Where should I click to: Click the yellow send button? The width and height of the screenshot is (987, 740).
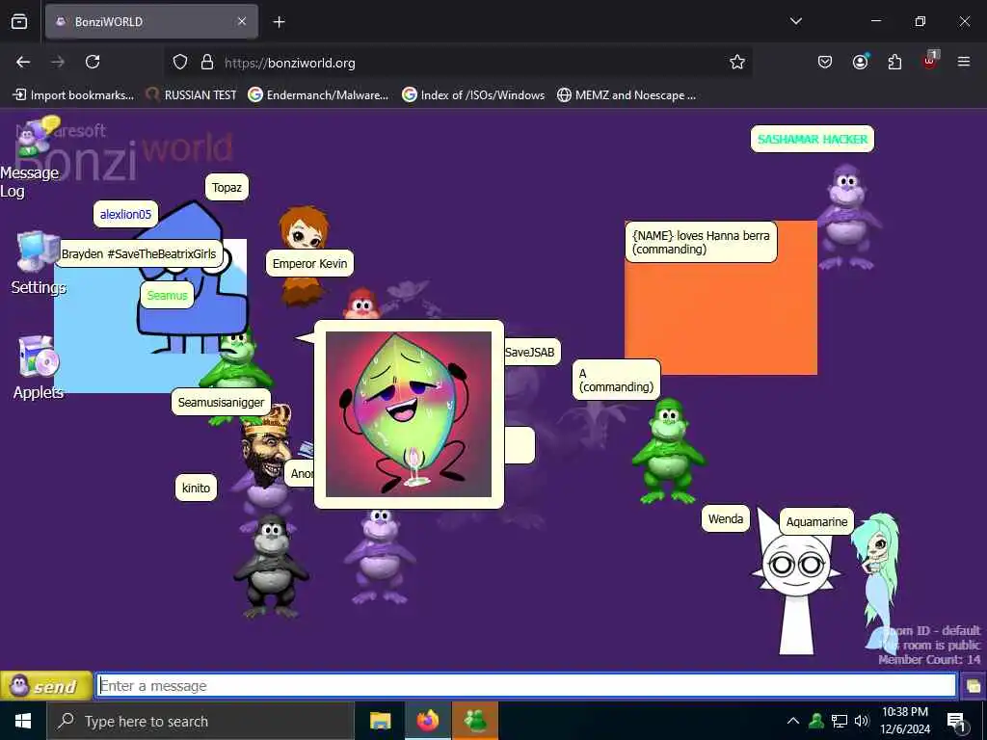click(46, 686)
